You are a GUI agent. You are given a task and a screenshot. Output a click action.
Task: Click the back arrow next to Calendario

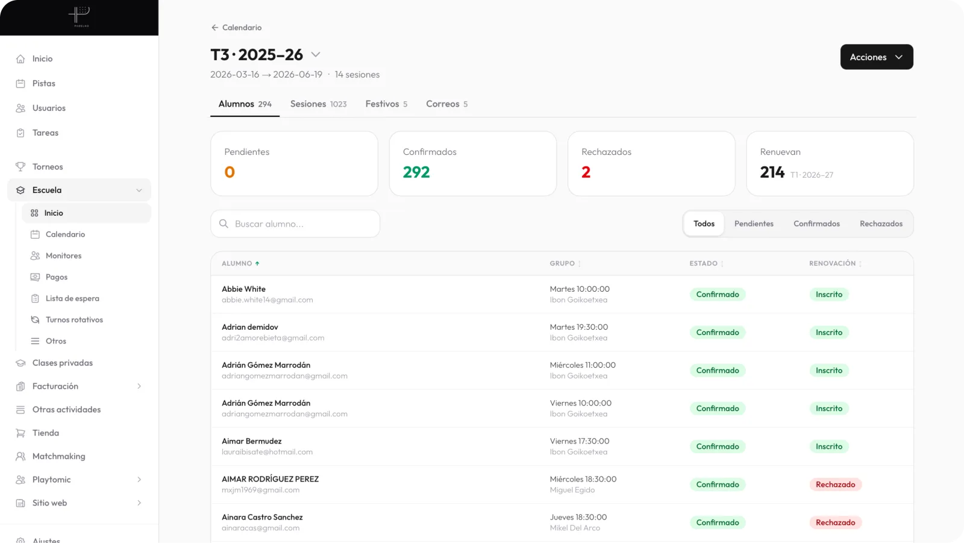[x=214, y=28]
